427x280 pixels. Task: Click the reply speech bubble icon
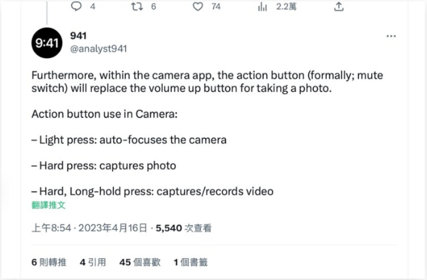(x=76, y=6)
